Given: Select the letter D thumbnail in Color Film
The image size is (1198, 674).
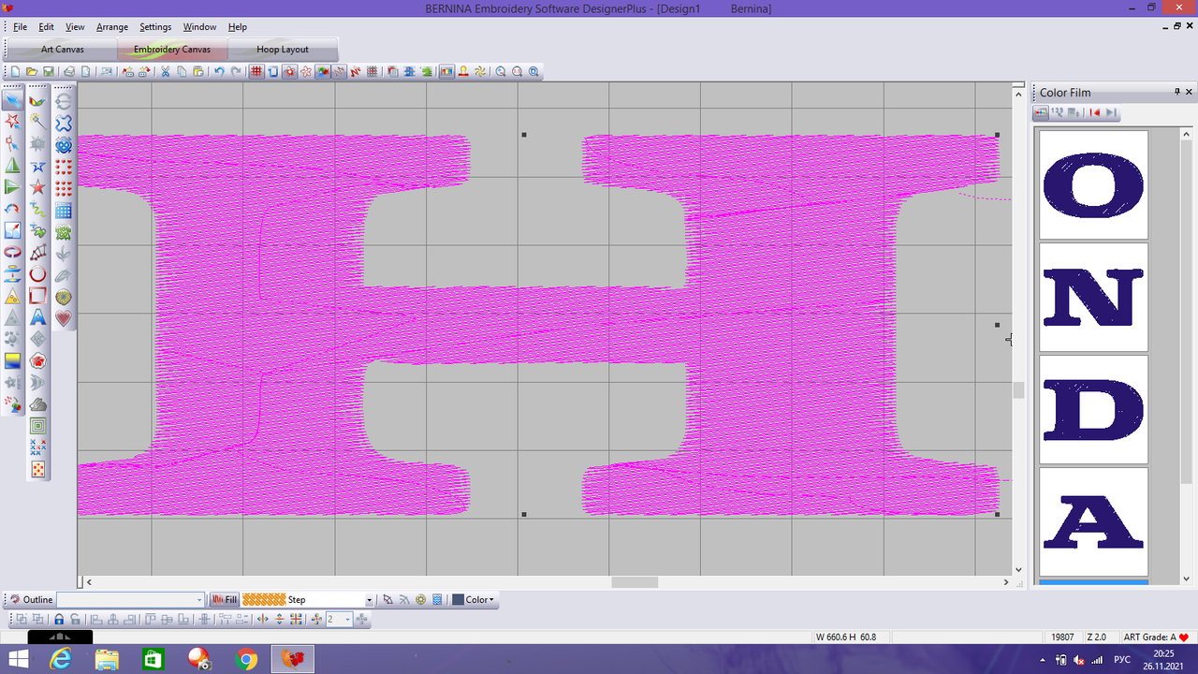Looking at the screenshot, I should pos(1093,409).
